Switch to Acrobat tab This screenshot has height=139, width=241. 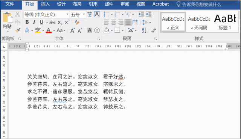pyautogui.click(x=160, y=4)
